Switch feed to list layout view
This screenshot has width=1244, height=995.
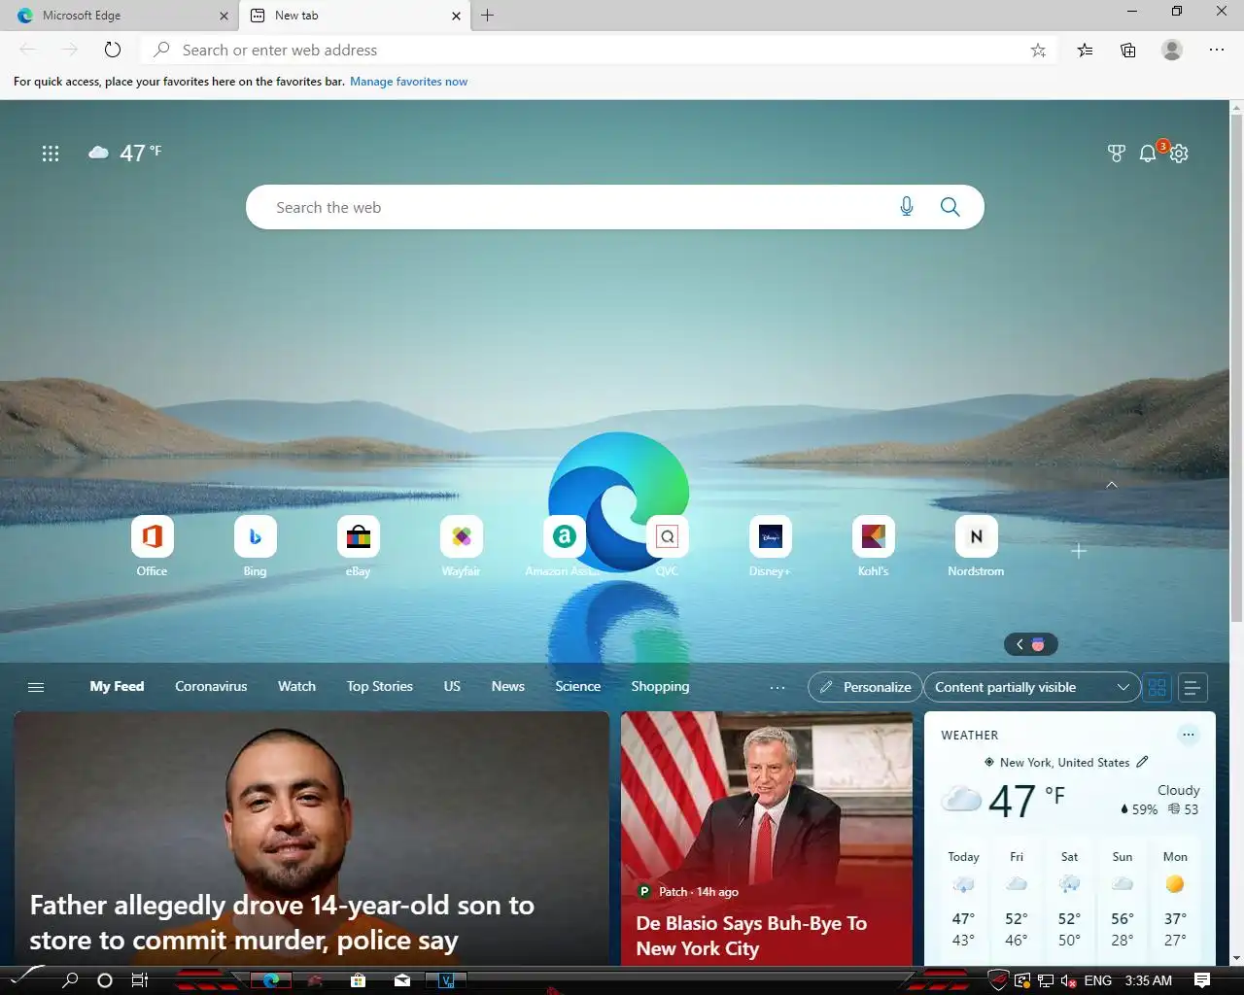point(1192,687)
